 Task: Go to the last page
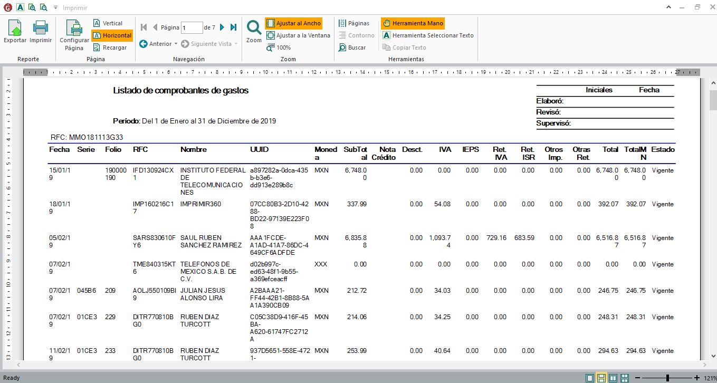(233, 27)
